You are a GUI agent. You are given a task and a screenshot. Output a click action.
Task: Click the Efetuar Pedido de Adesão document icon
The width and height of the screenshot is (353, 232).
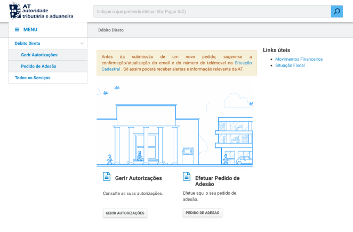click(187, 176)
